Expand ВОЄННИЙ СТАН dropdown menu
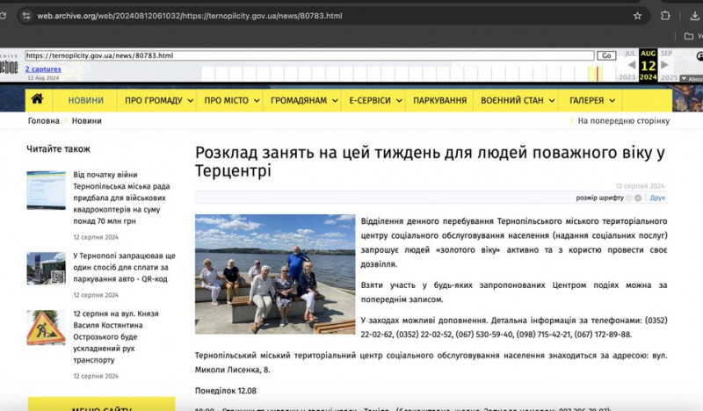 point(518,100)
